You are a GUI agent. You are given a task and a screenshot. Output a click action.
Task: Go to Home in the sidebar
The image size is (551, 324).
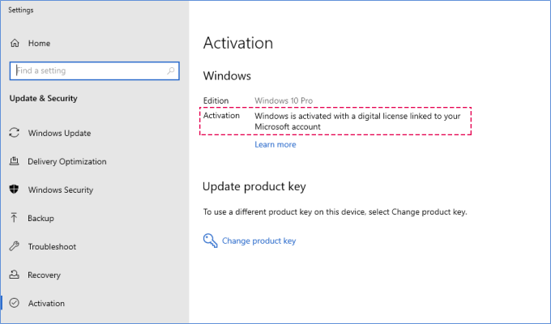pyautogui.click(x=39, y=43)
